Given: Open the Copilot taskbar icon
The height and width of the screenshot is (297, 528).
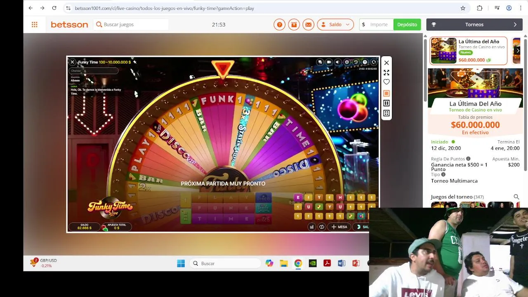Looking at the screenshot, I should click(269, 263).
